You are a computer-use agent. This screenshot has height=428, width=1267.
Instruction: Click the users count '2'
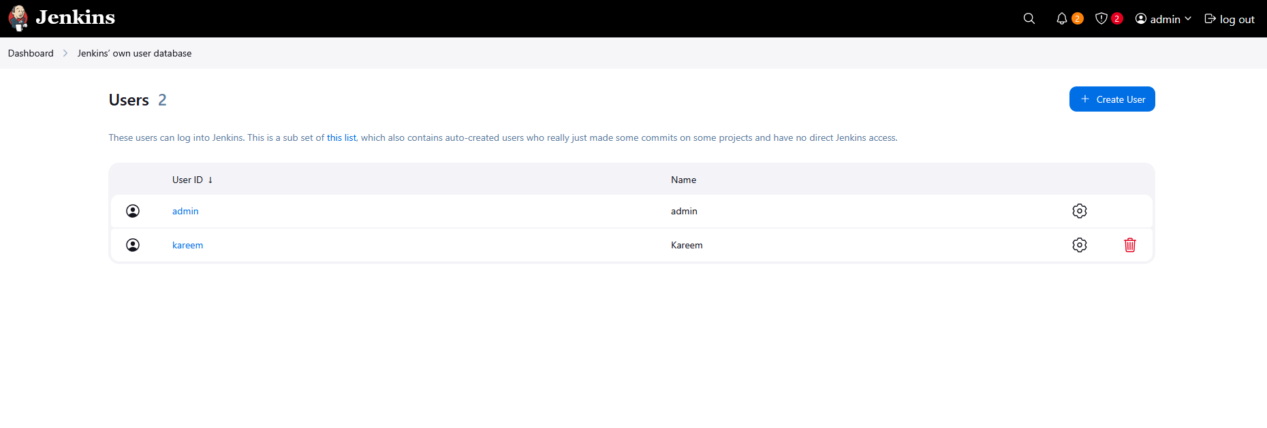coord(162,100)
